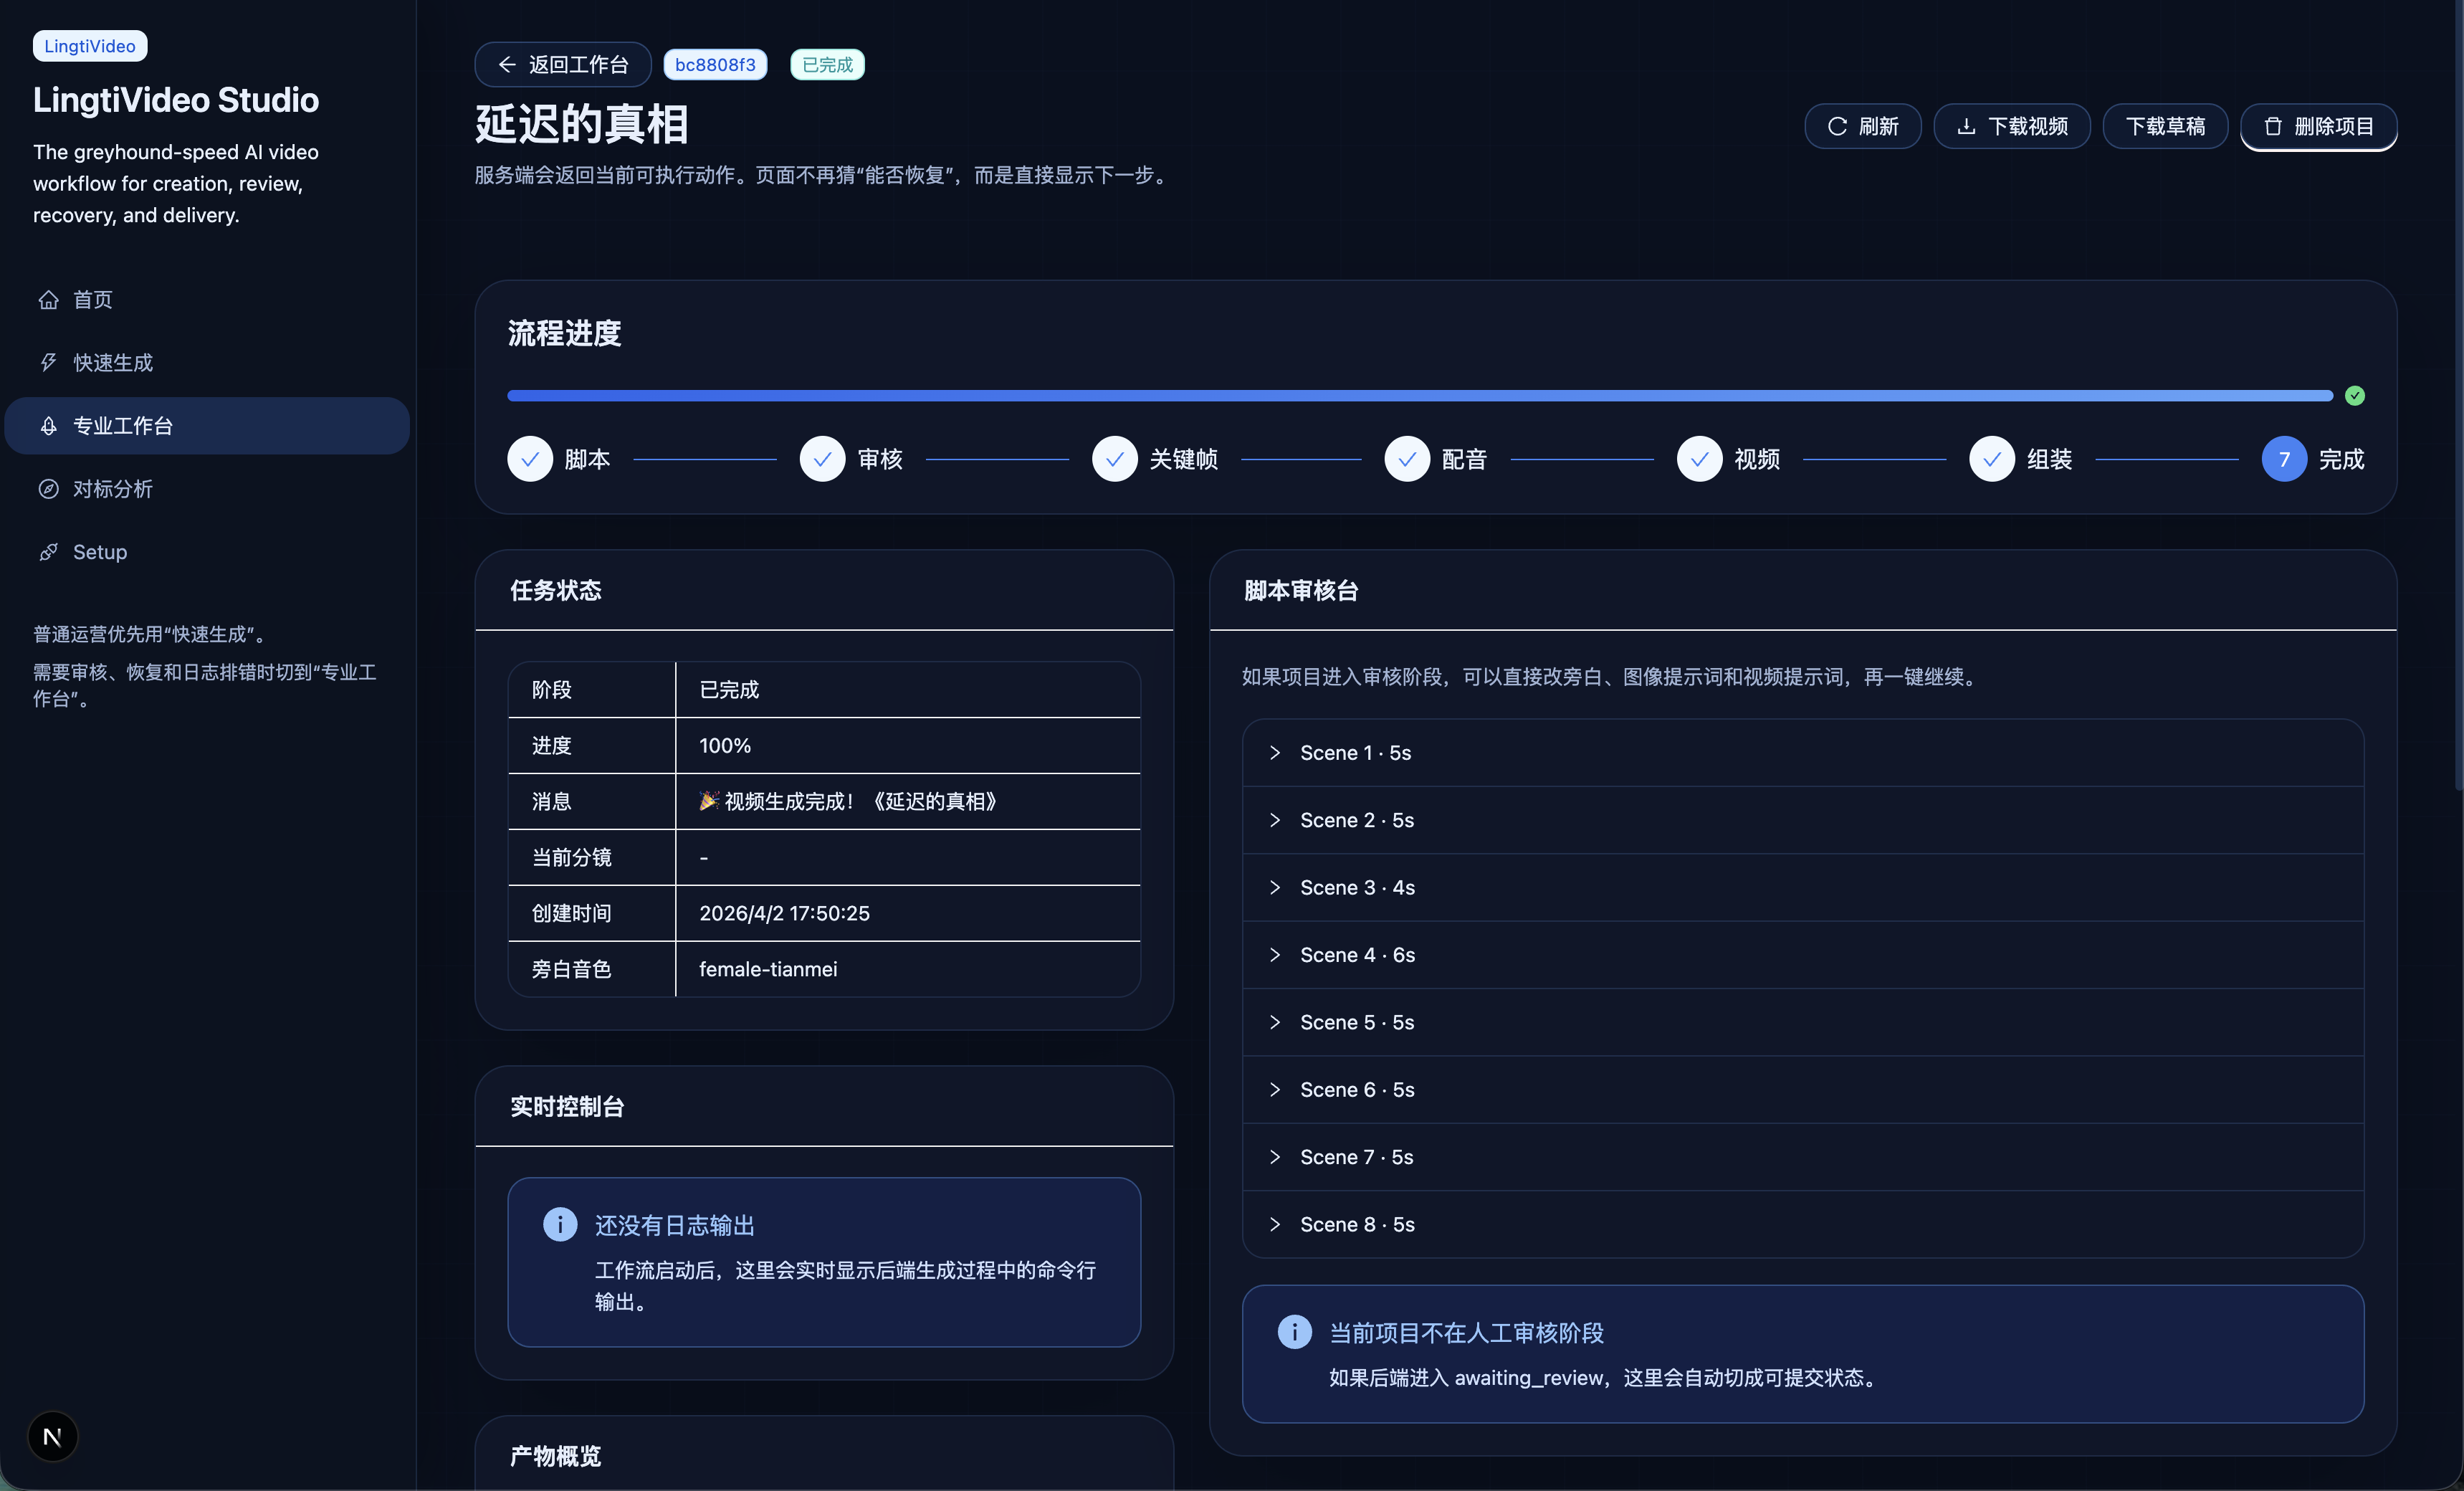Viewport: 2464px width, 1491px height.
Task: Open Setup in the sidebar
Action: click(x=207, y=552)
